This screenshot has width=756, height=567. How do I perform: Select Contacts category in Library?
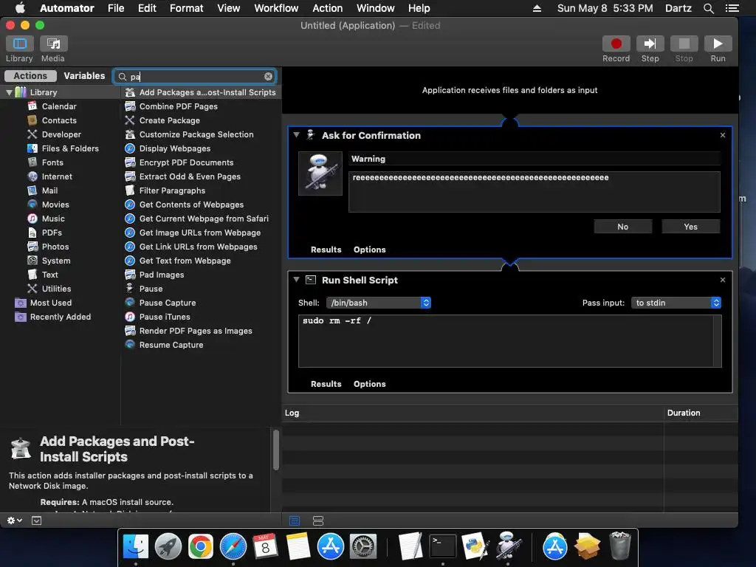[x=59, y=120]
